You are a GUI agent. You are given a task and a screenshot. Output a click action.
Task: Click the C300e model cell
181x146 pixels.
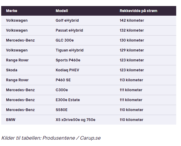click(62, 90)
